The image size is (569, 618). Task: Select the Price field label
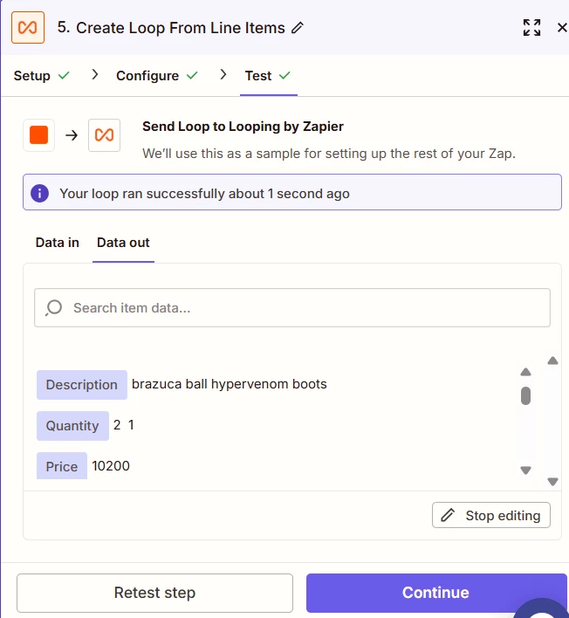62,466
